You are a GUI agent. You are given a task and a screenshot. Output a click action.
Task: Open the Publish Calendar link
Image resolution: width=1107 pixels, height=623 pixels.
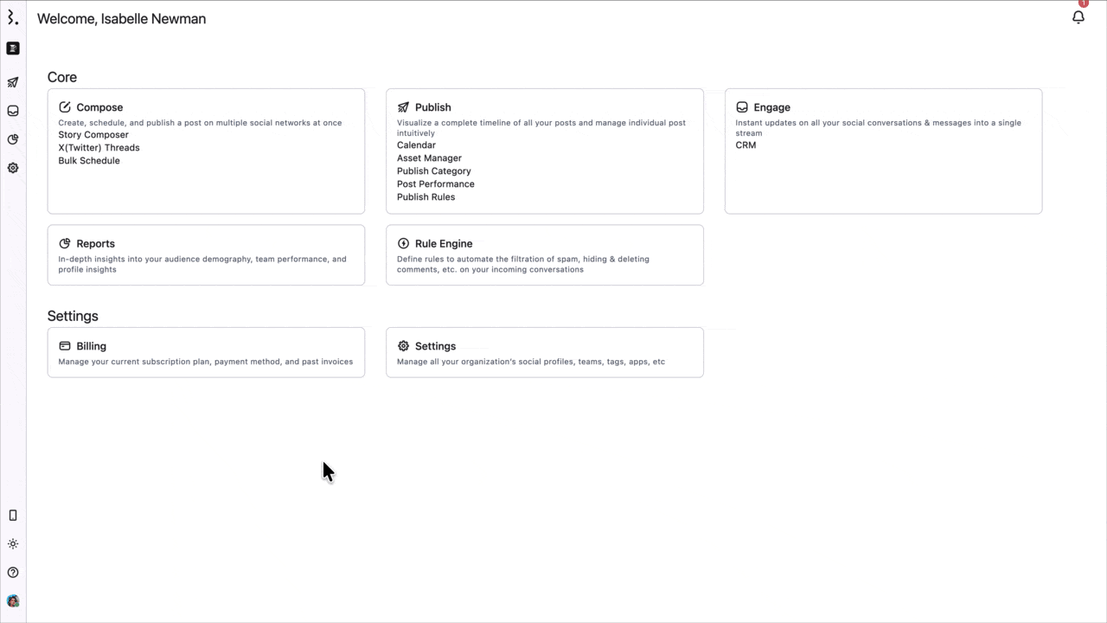[416, 145]
